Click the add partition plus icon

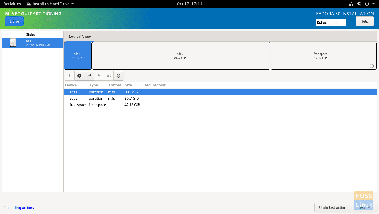point(69,76)
